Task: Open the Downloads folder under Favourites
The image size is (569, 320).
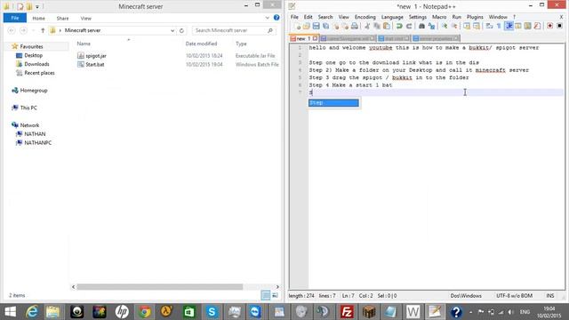Action: [36, 64]
